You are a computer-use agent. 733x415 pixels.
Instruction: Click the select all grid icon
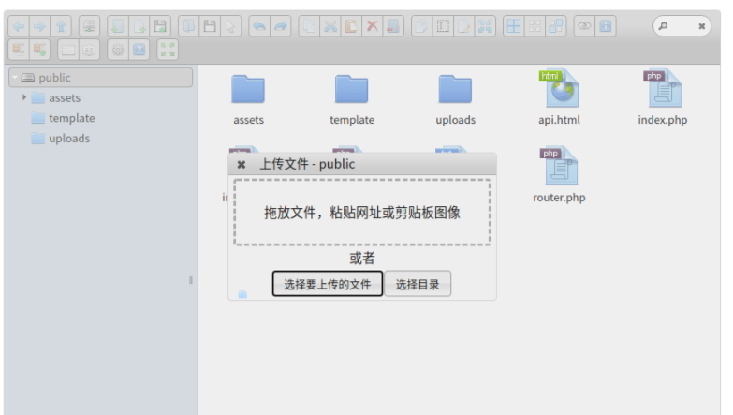514,26
